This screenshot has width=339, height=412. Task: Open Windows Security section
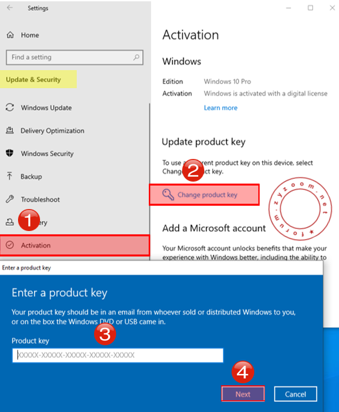click(47, 154)
